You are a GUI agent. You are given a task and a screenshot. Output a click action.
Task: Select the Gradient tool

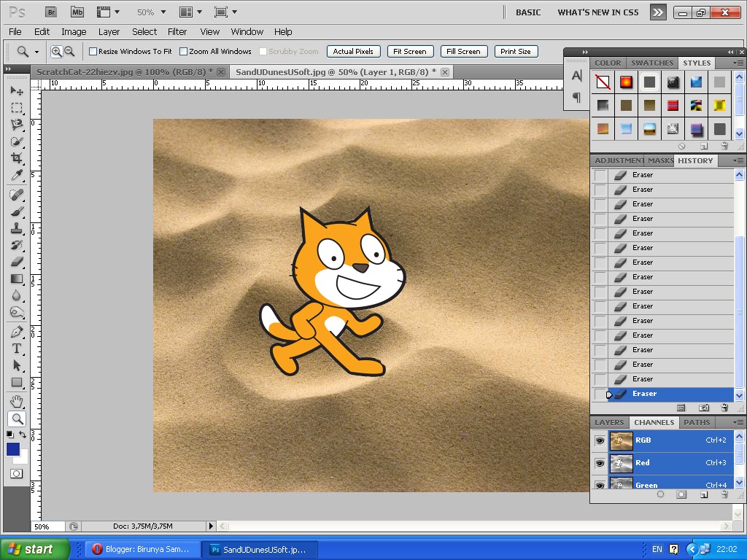point(17,279)
